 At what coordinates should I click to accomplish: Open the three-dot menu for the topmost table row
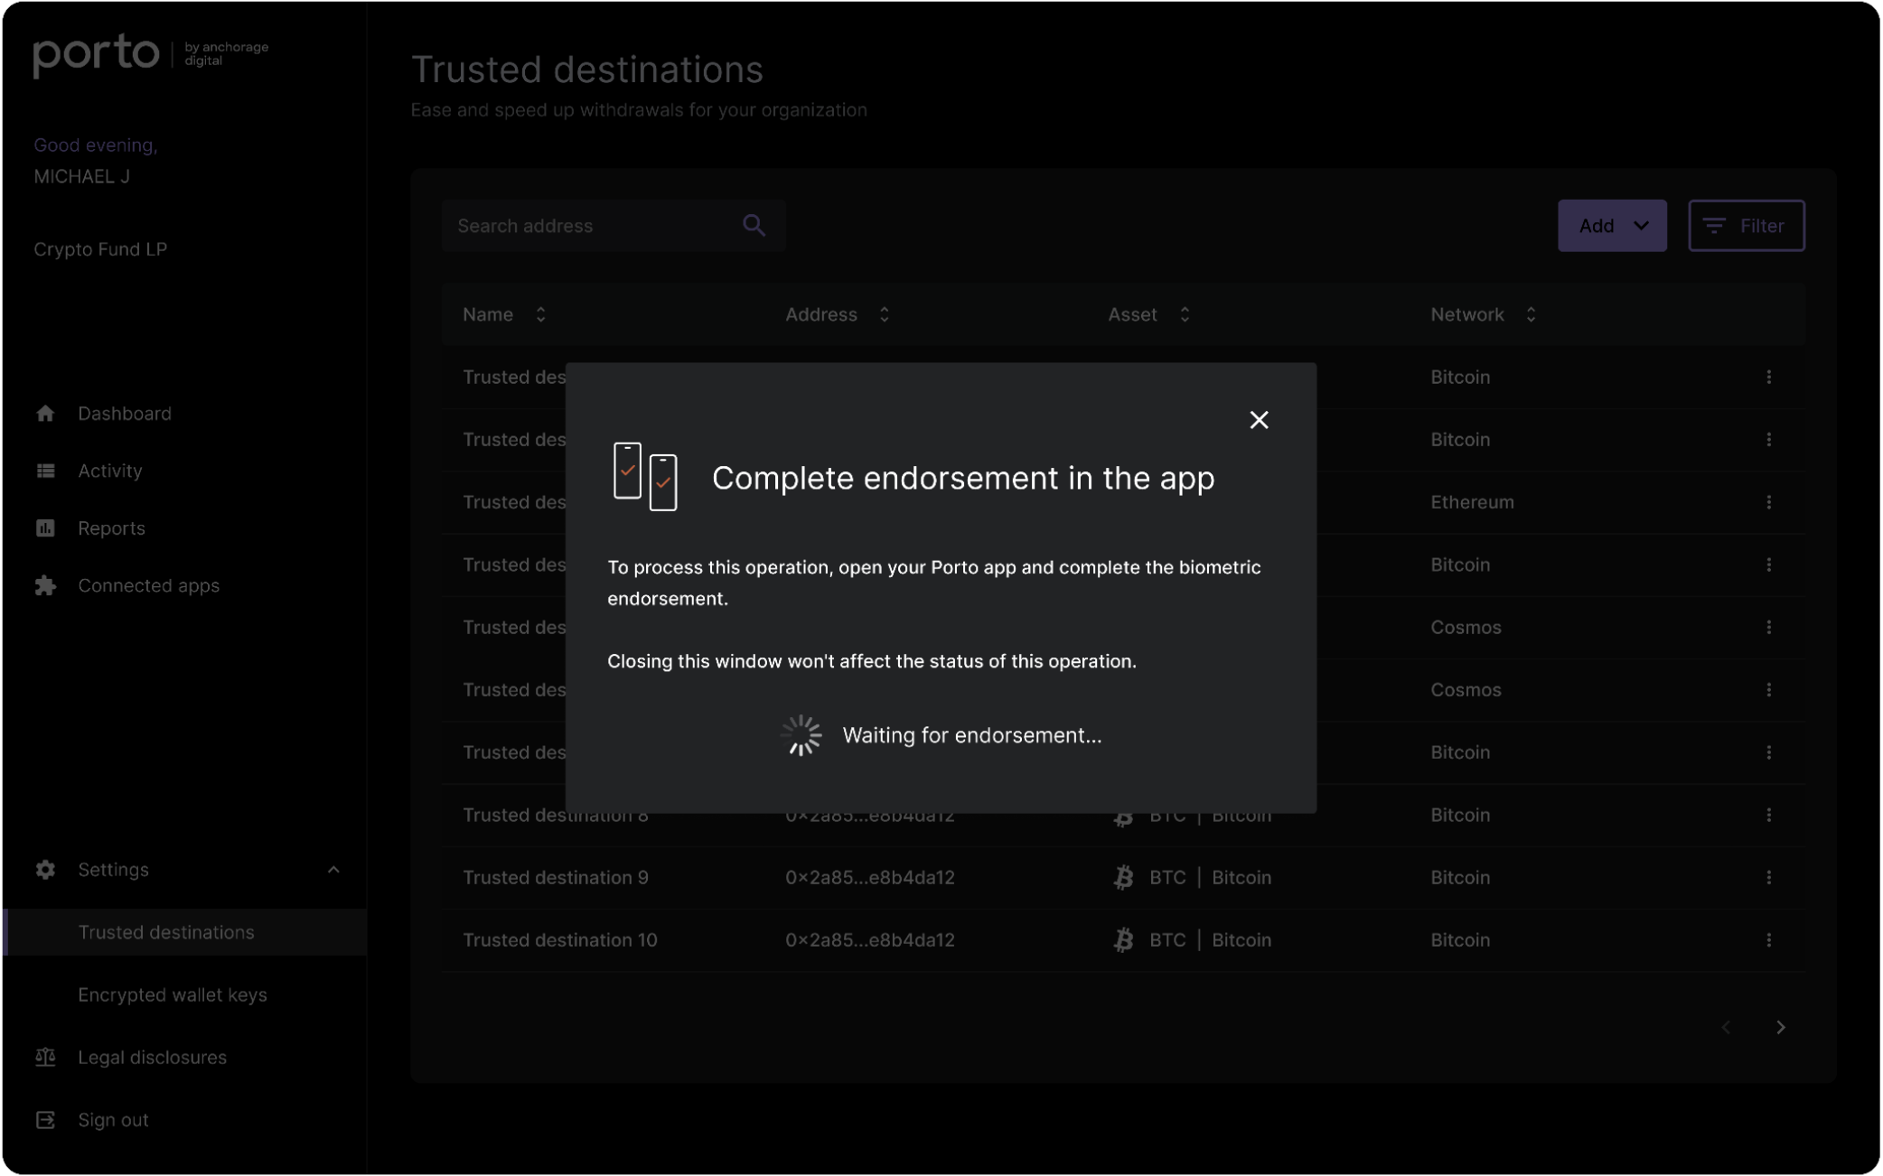[x=1768, y=378]
